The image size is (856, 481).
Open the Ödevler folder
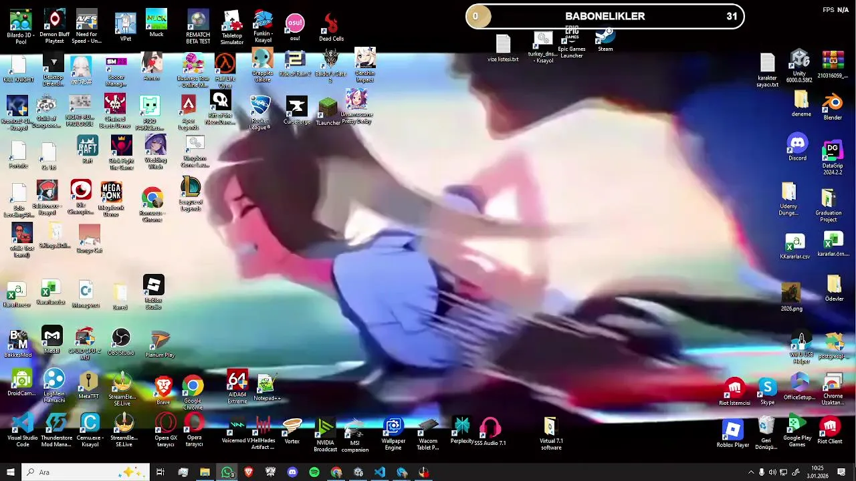coord(834,289)
